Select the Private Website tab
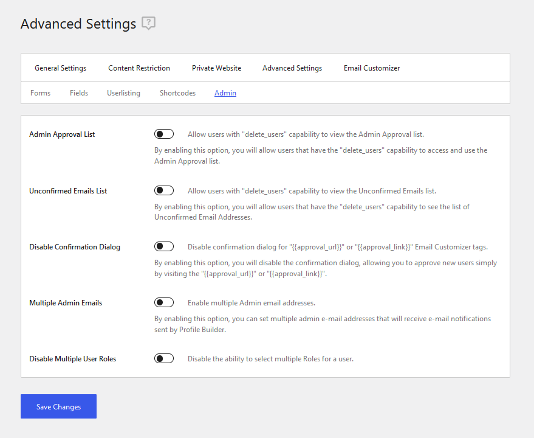 click(x=216, y=68)
